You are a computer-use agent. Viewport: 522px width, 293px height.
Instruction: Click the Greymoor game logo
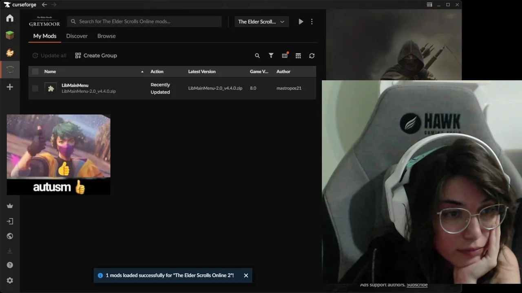pyautogui.click(x=44, y=22)
